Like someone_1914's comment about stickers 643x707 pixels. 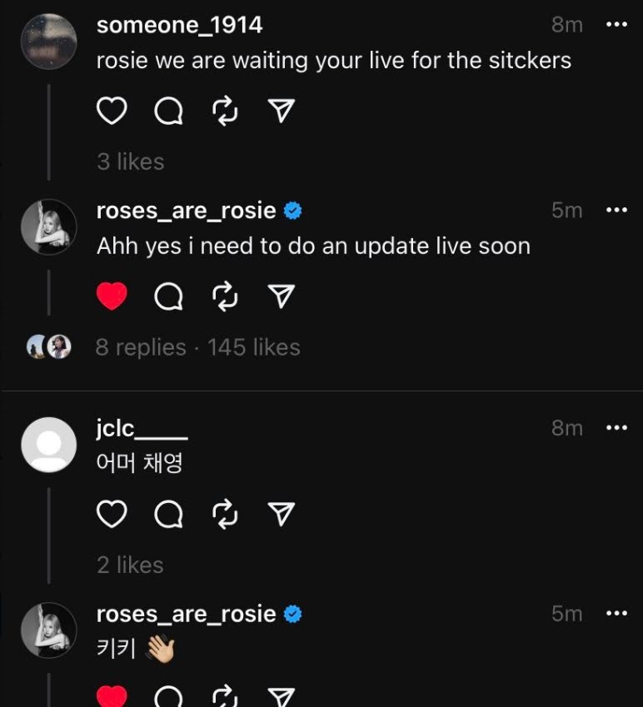pos(112,111)
